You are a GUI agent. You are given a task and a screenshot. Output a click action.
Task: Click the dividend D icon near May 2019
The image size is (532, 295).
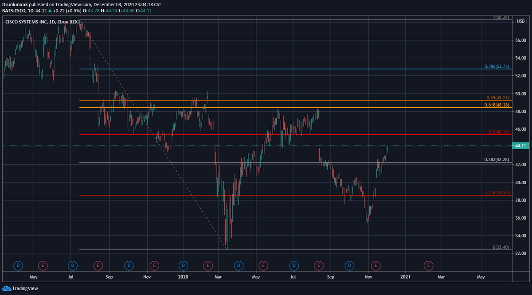18,265
